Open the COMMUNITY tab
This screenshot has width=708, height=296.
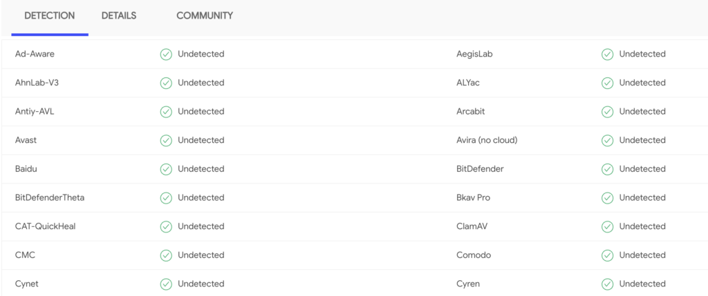(205, 16)
